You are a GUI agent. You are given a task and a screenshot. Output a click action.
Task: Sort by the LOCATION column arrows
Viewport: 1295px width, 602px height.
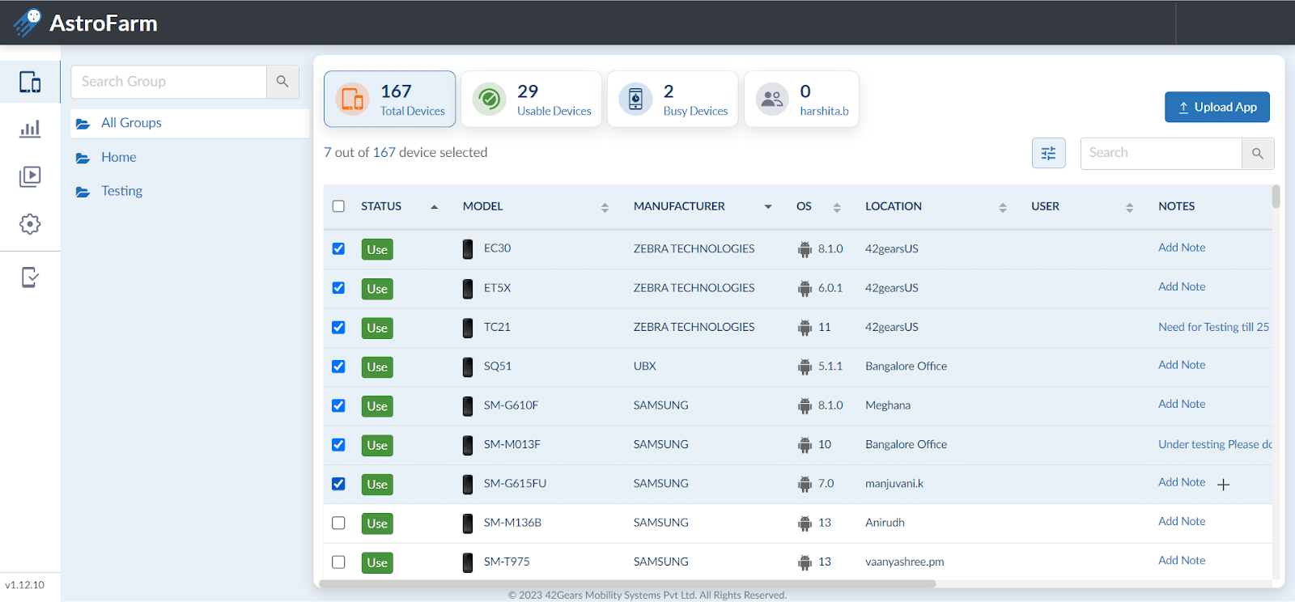pos(1003,208)
